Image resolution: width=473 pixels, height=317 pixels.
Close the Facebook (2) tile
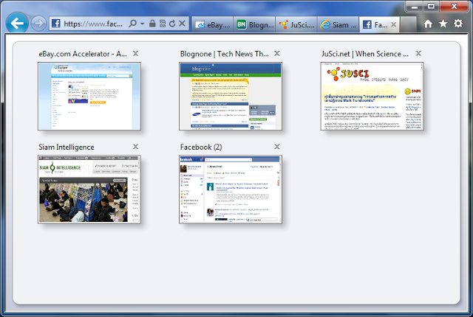277,147
